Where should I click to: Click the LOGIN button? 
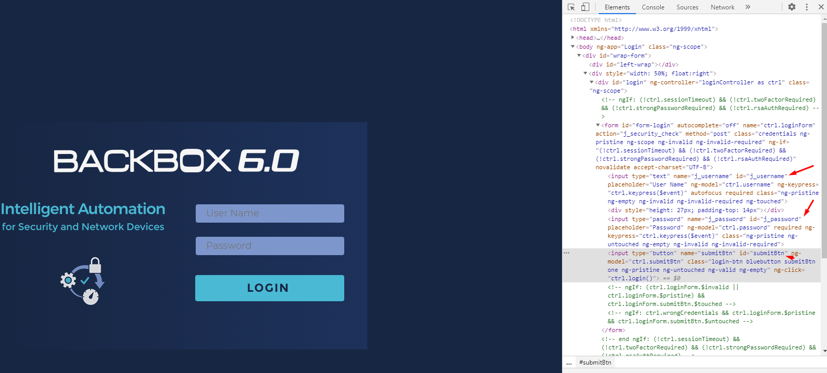(270, 288)
